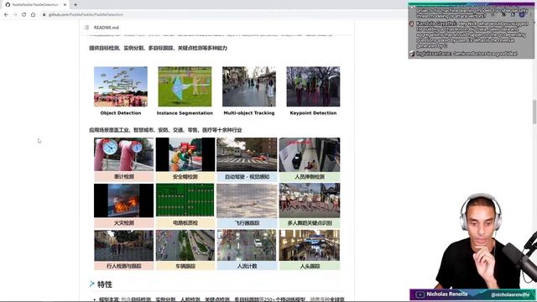Go to browser home page icon
Image resolution: width=537 pixels, height=302 pixels.
[x=33, y=15]
